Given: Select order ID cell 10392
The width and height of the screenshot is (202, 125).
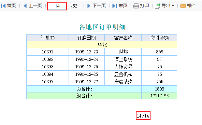Looking at the screenshot, I should [48, 59].
